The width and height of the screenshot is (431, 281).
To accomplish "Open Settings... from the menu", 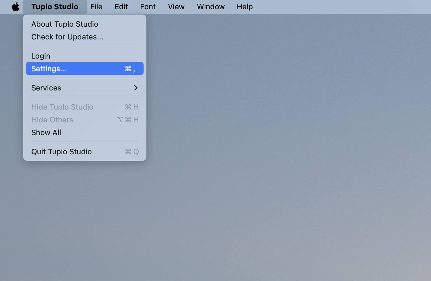I will [x=85, y=69].
